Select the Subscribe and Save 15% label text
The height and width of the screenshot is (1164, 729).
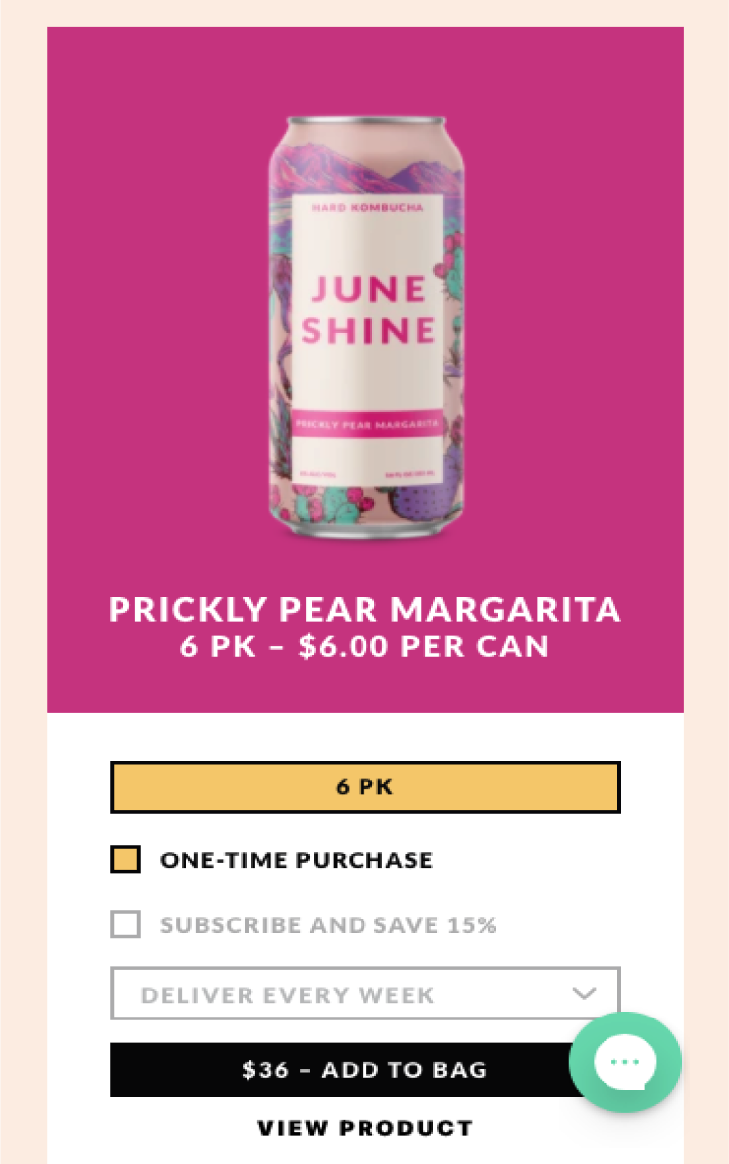pos(328,925)
